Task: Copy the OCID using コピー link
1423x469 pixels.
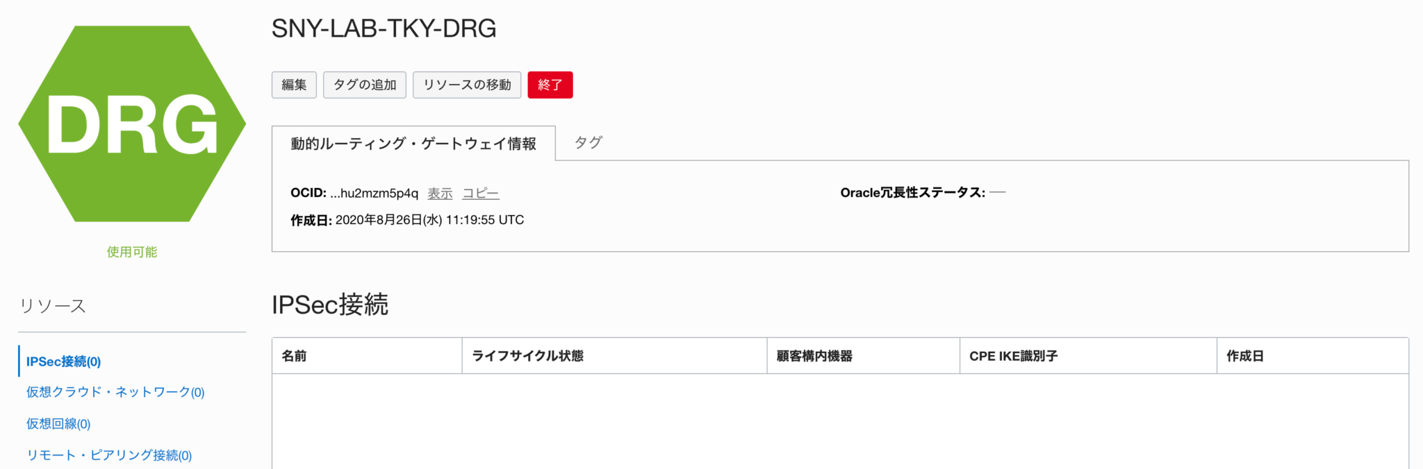Action: (481, 193)
